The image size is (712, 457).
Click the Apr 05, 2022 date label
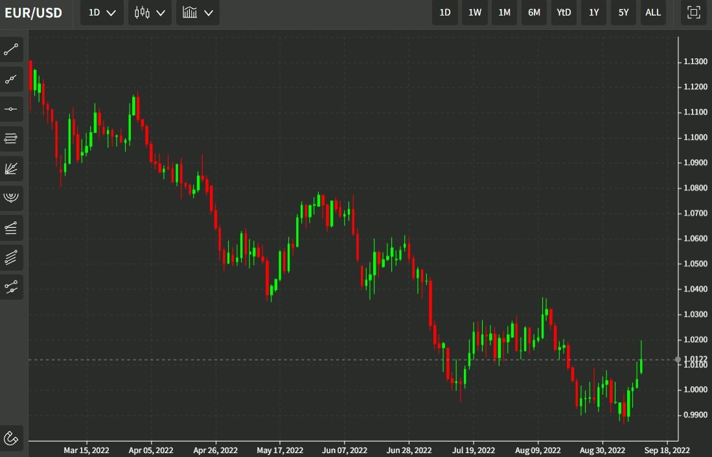(151, 450)
